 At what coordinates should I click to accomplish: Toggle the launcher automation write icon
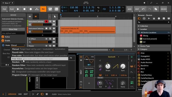(50, 9)
